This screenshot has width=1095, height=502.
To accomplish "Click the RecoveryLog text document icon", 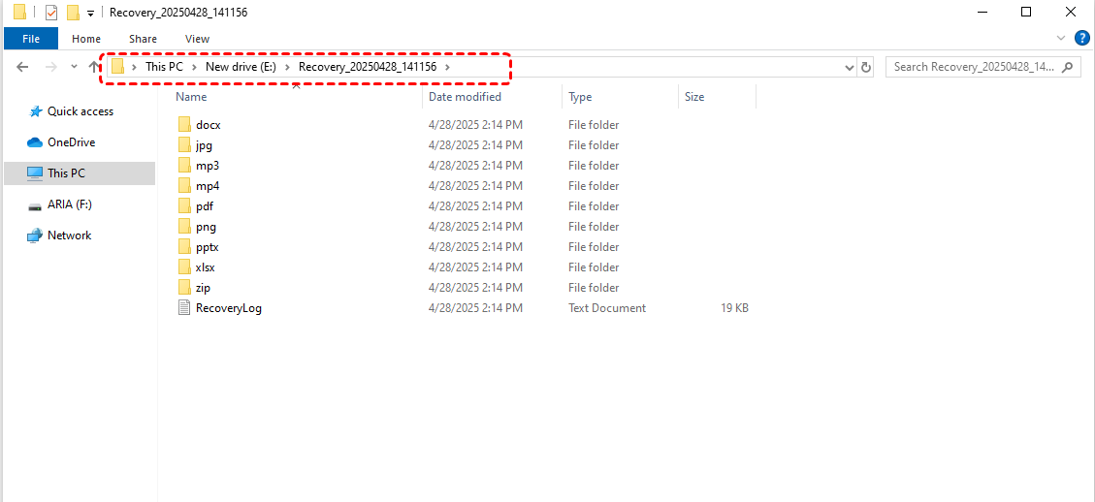I will (184, 308).
